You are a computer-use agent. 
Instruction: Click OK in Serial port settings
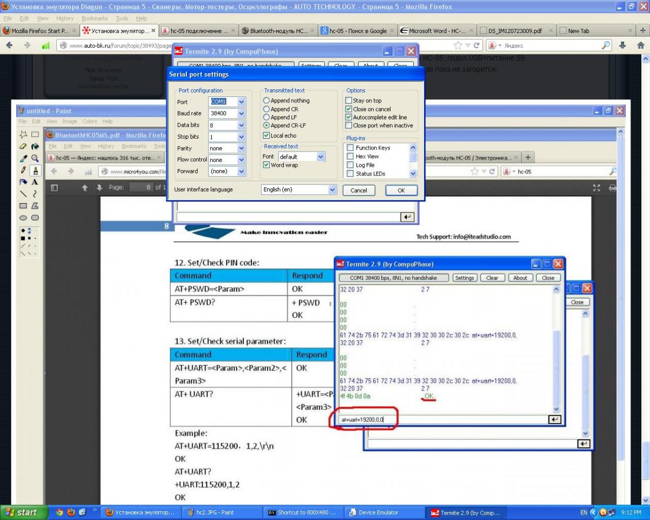(401, 191)
